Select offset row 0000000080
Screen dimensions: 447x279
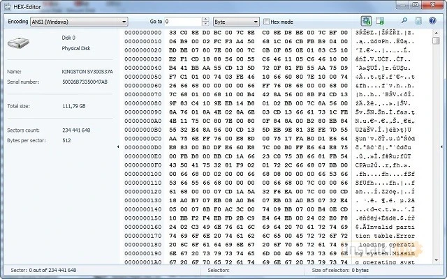tap(143, 103)
